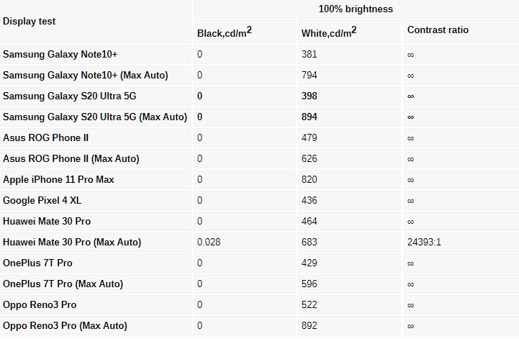Image resolution: width=519 pixels, height=339 pixels.
Task: Click the 894 white brightness value
Action: (x=309, y=117)
